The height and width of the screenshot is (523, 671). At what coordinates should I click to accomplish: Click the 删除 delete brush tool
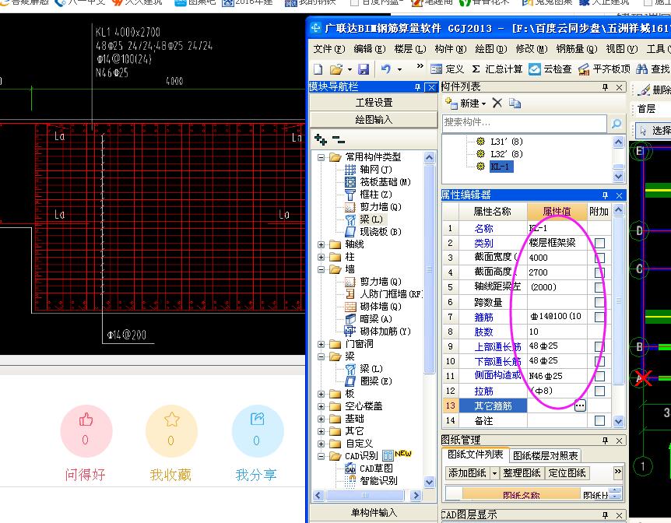654,90
